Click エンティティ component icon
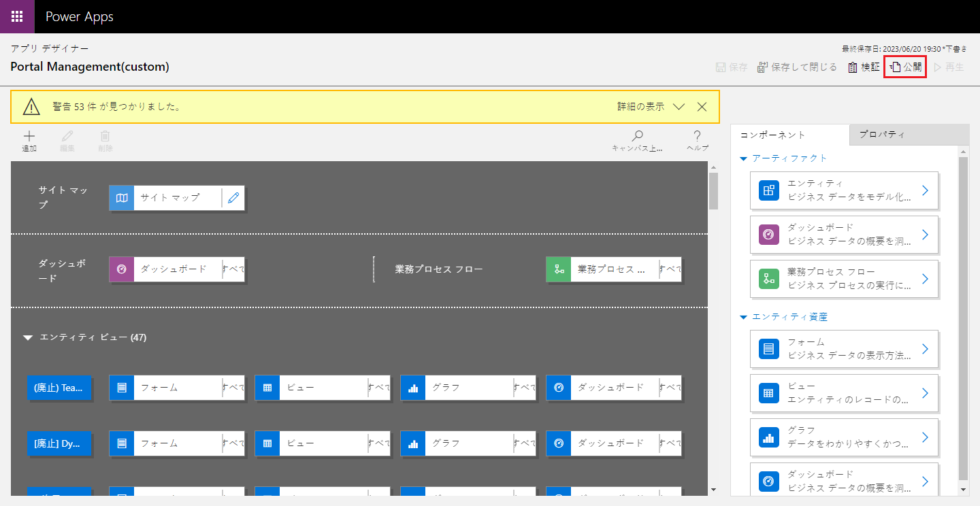 (x=768, y=190)
